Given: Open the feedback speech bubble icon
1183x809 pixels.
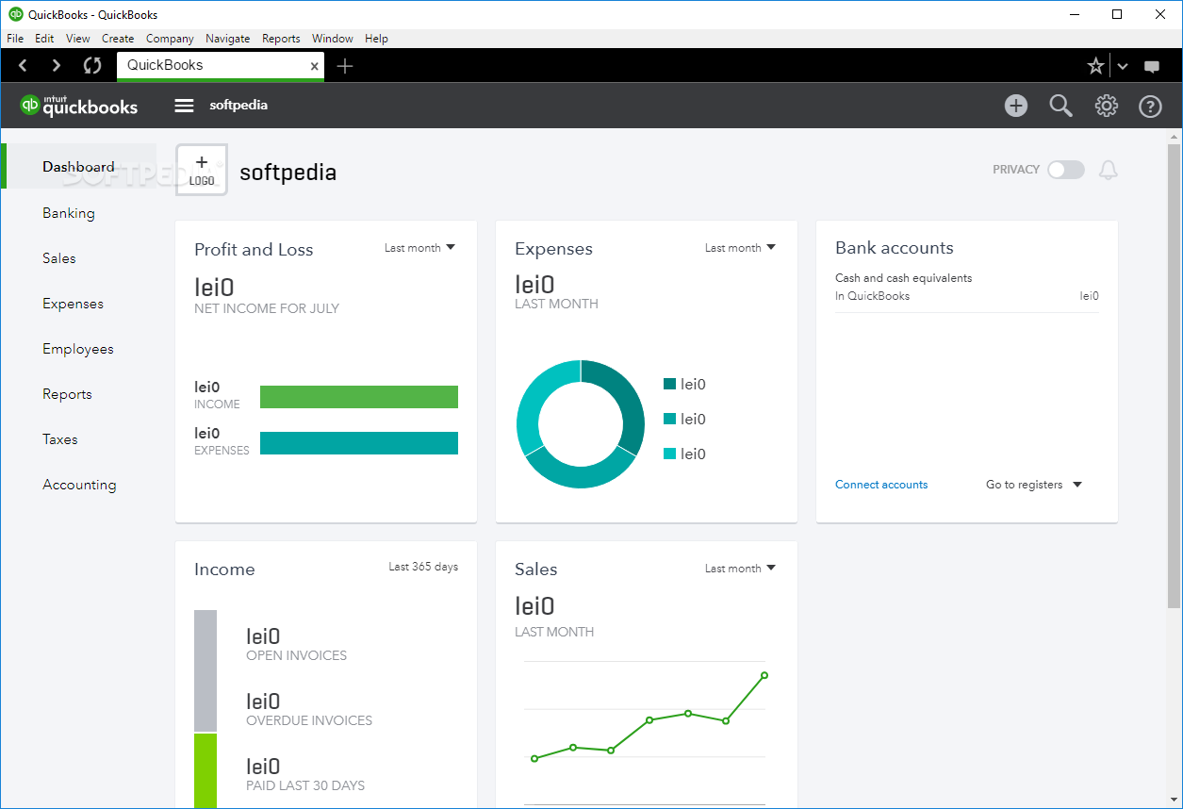Looking at the screenshot, I should coord(1151,66).
